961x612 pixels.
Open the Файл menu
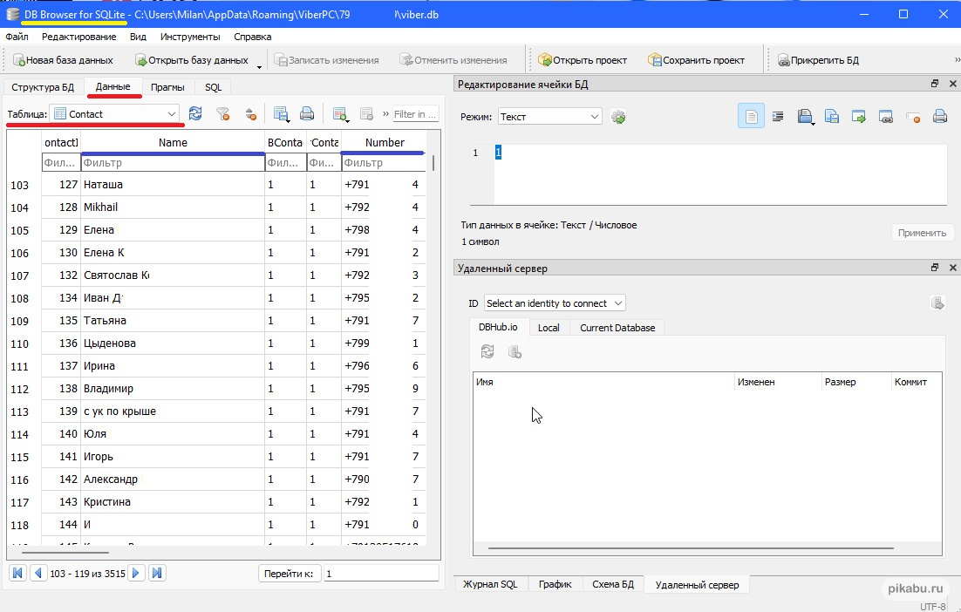17,37
